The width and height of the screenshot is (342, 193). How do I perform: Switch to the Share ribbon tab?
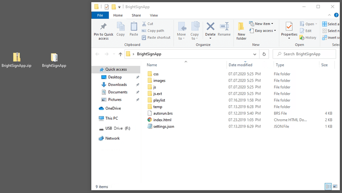pyautogui.click(x=136, y=15)
